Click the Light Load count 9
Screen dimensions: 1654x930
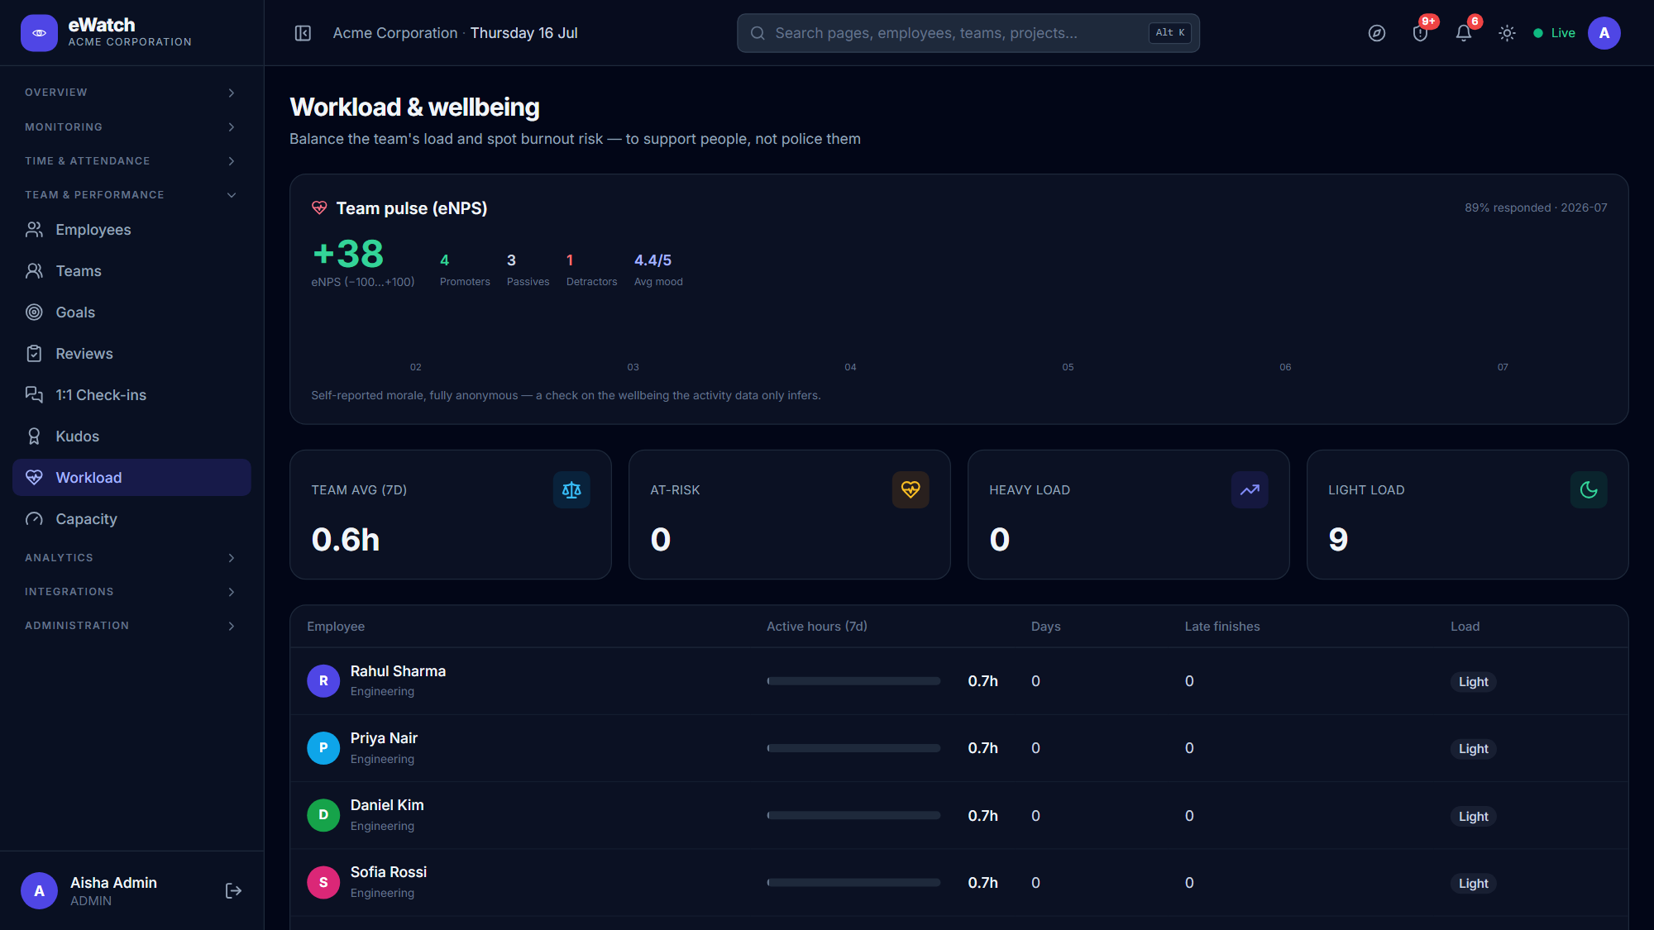point(1338,540)
